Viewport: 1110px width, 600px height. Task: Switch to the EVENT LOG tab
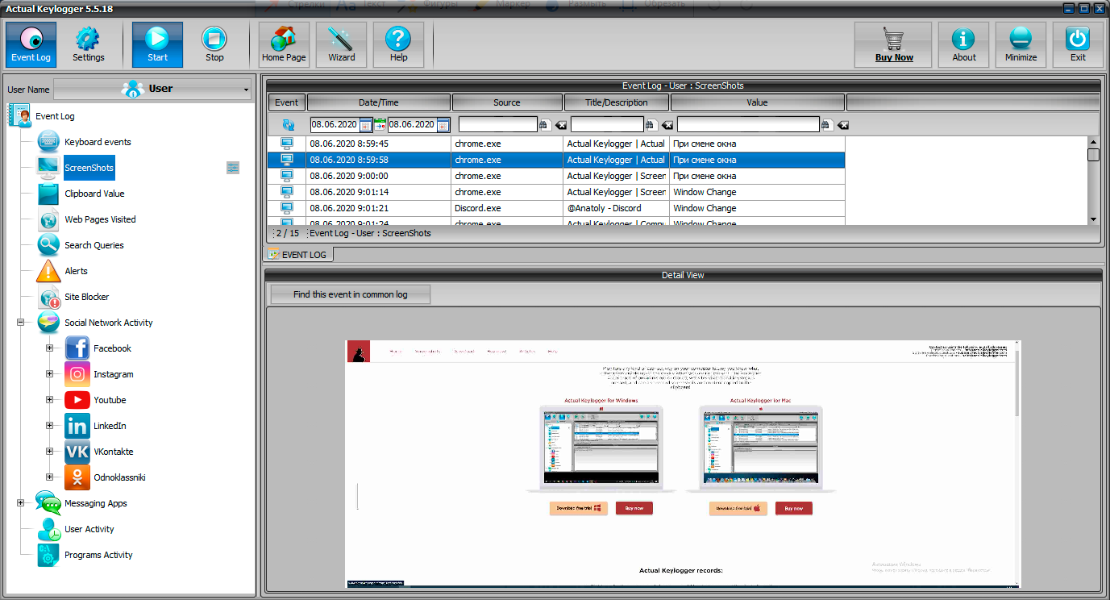[x=298, y=255]
